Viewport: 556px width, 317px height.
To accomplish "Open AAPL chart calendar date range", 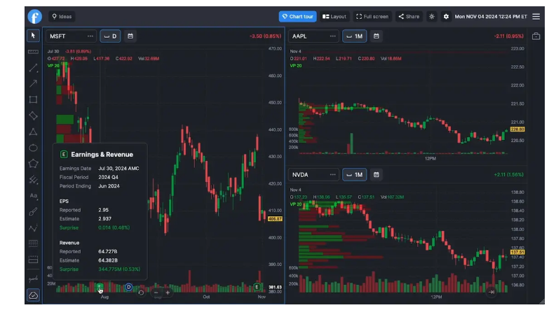I will 377,36.
